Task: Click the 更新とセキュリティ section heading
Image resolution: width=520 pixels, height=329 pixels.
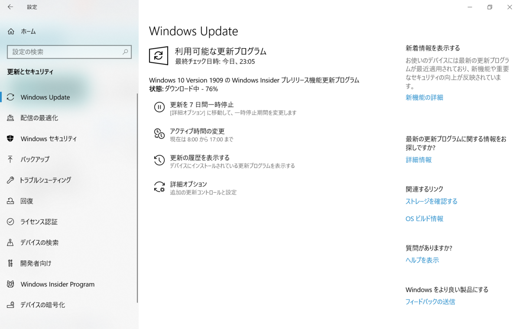Action: (x=30, y=72)
